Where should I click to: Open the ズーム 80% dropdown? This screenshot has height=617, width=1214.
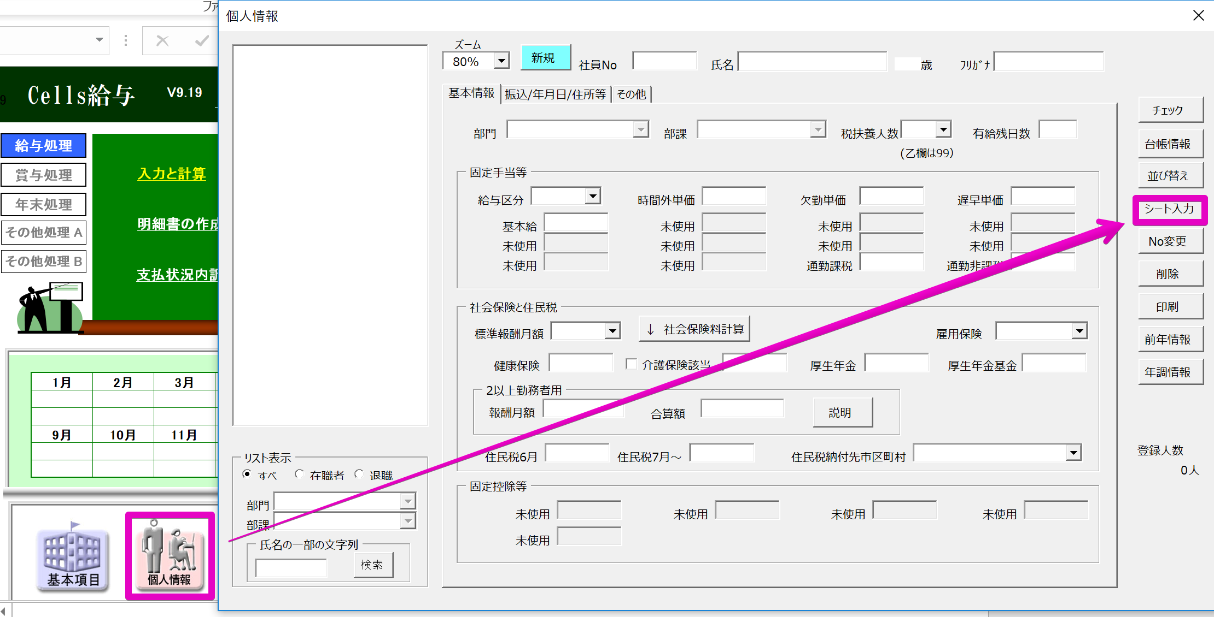501,61
